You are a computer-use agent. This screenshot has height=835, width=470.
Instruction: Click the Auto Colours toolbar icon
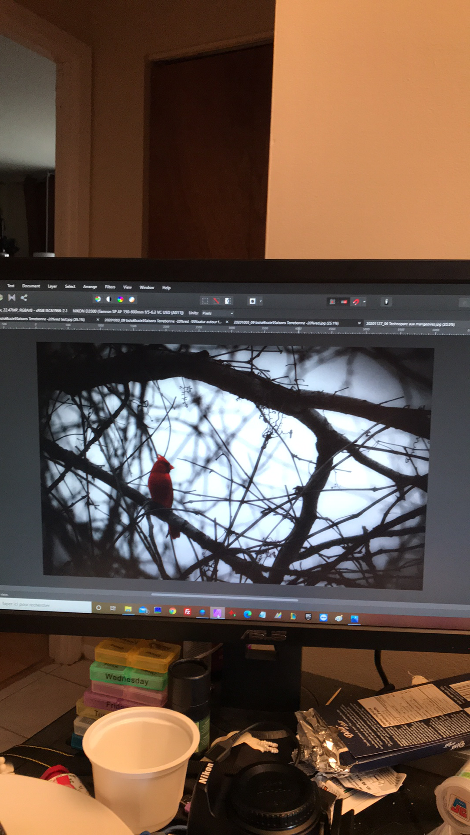coord(120,299)
